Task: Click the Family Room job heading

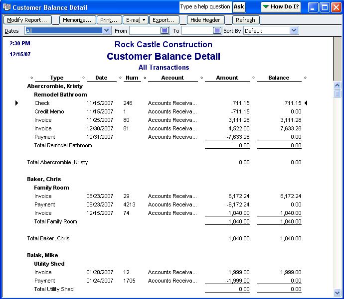Action: (51, 188)
